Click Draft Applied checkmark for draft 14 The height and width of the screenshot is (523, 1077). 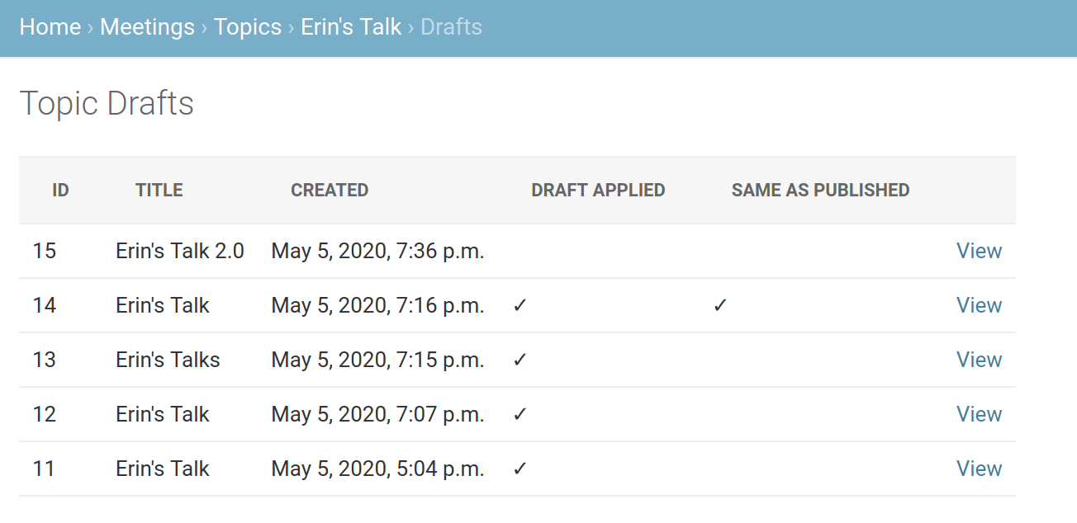point(520,305)
